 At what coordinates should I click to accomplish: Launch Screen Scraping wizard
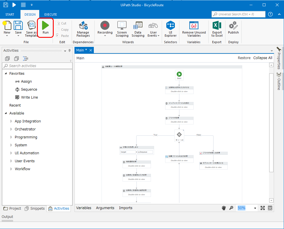coord(122,29)
